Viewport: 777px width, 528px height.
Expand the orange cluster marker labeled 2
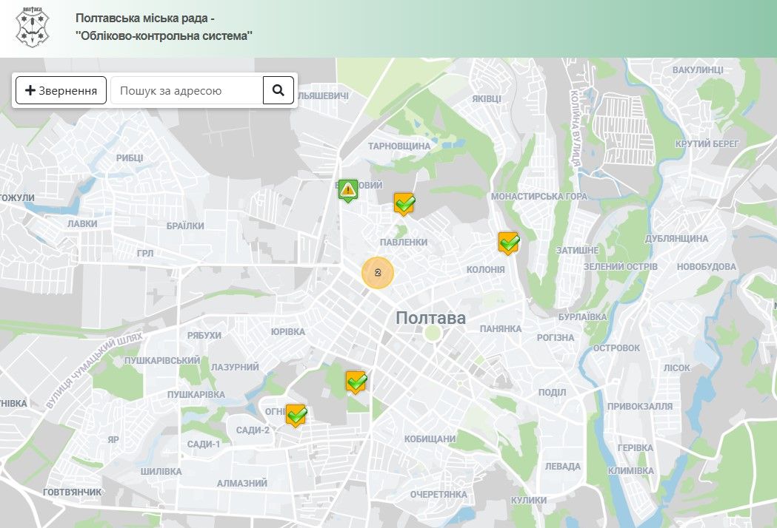pyautogui.click(x=378, y=273)
